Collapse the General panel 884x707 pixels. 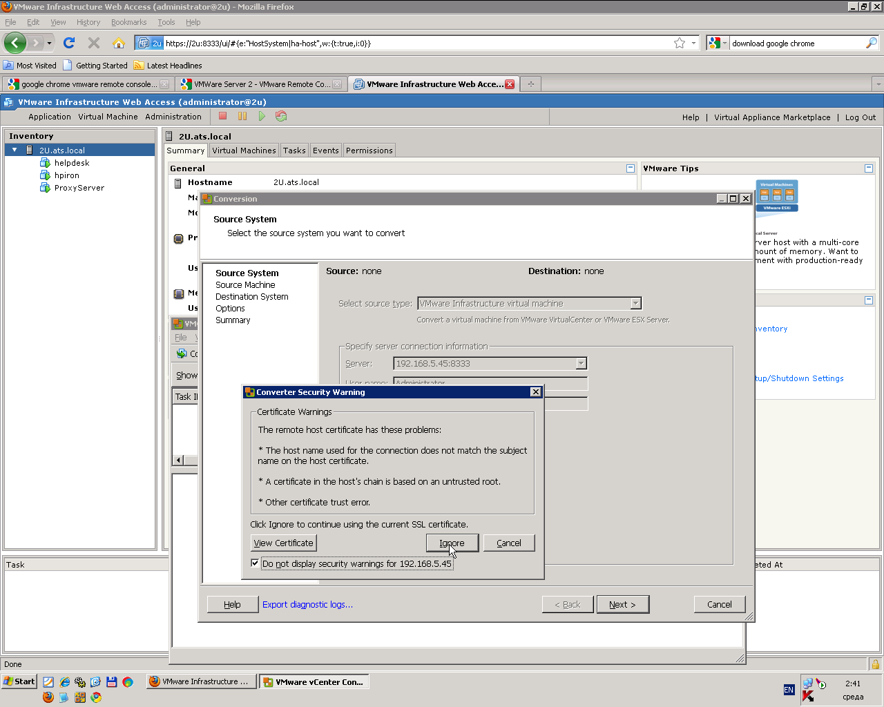(631, 168)
